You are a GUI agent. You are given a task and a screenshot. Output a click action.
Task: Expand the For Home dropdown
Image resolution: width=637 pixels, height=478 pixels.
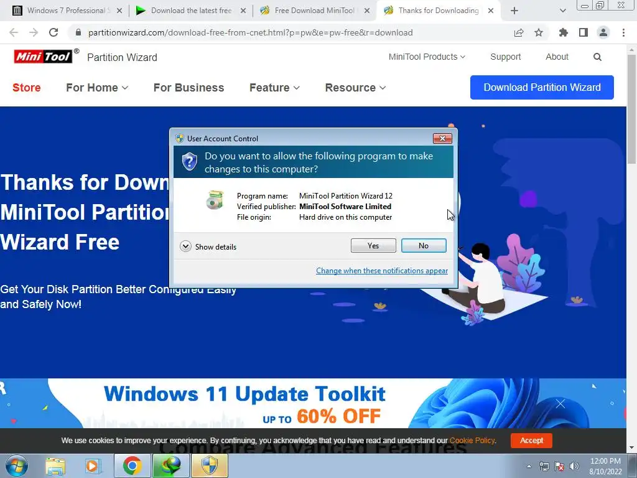pyautogui.click(x=97, y=87)
